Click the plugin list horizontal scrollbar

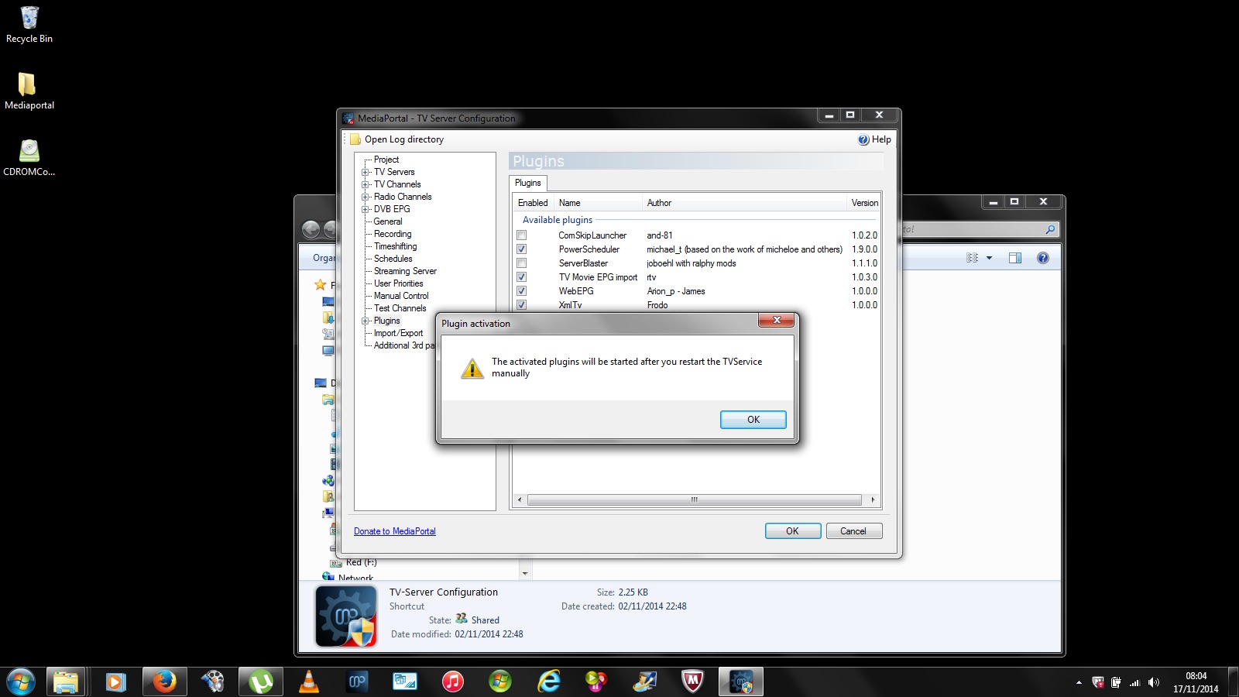point(695,500)
